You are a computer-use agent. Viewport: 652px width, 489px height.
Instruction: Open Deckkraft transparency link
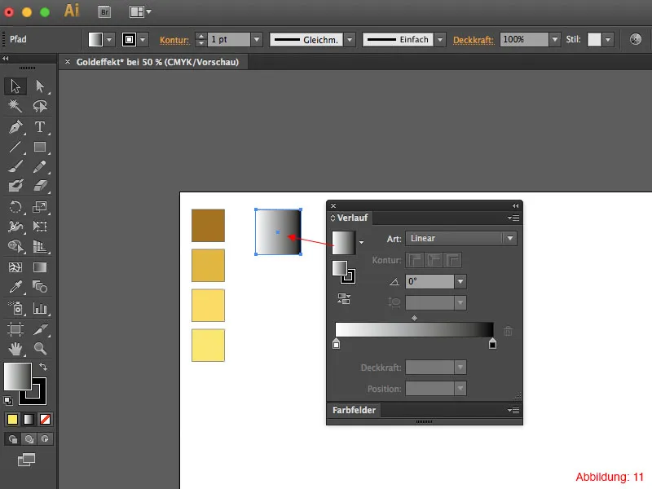(474, 40)
